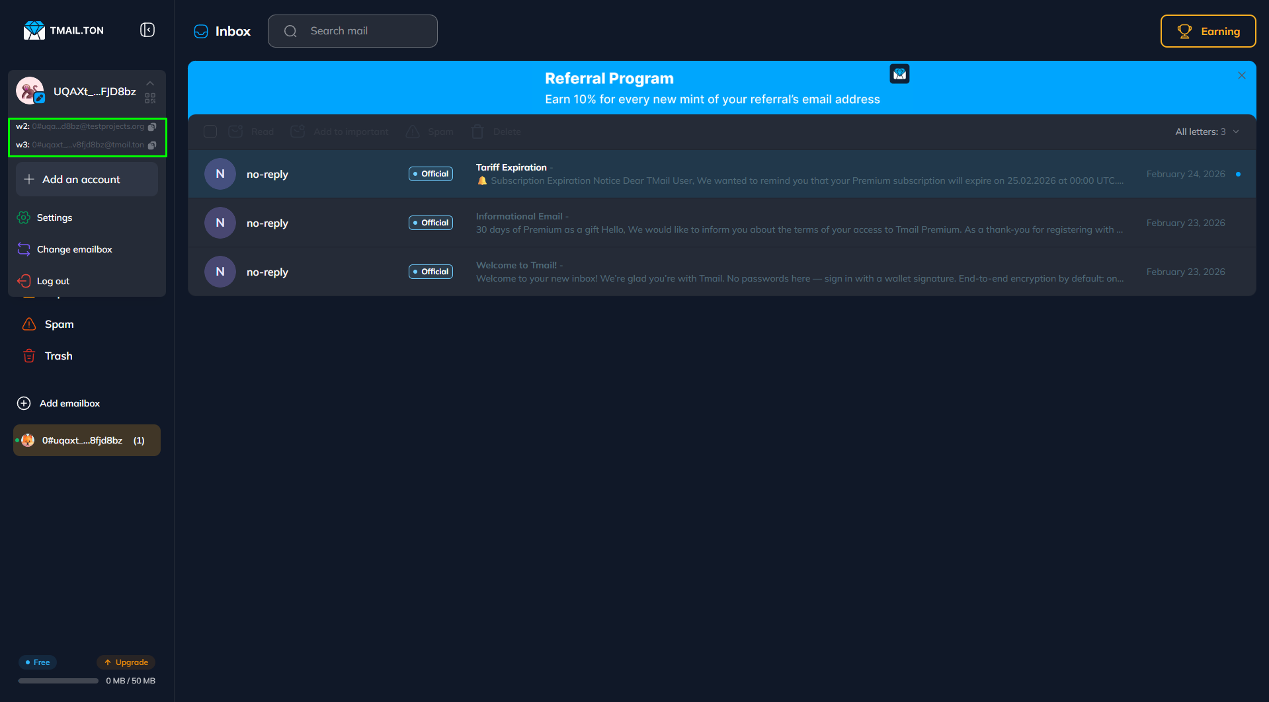This screenshot has height=702, width=1269.
Task: Click Add to important in the toolbar
Action: (x=340, y=132)
